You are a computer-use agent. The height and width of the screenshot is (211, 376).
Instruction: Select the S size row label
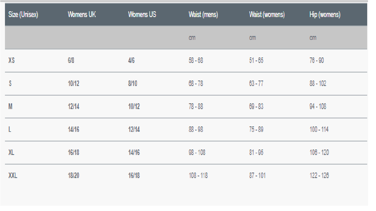coord(10,84)
